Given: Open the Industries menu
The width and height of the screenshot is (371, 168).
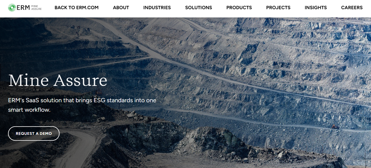Looking at the screenshot, I should [x=157, y=7].
